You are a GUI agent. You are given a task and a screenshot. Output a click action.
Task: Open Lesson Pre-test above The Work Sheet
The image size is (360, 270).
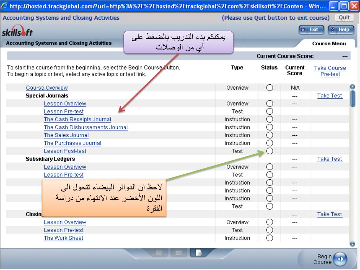pyautogui.click(x=64, y=230)
